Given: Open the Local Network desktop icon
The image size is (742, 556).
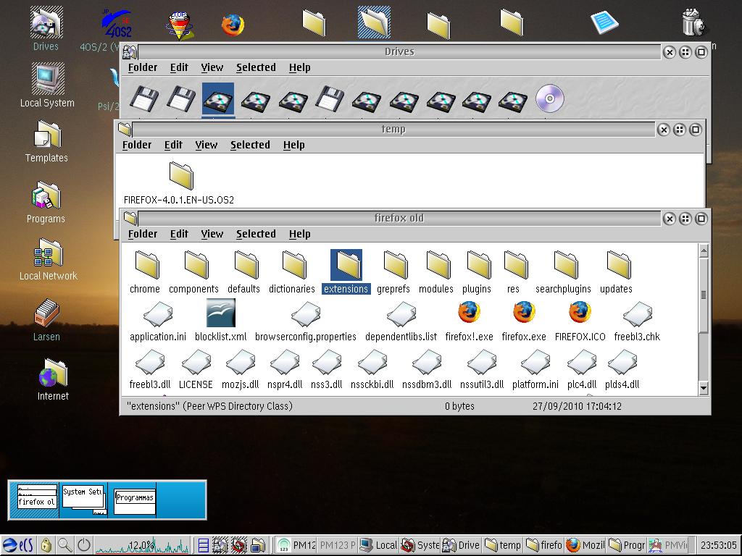Looking at the screenshot, I should [x=48, y=254].
